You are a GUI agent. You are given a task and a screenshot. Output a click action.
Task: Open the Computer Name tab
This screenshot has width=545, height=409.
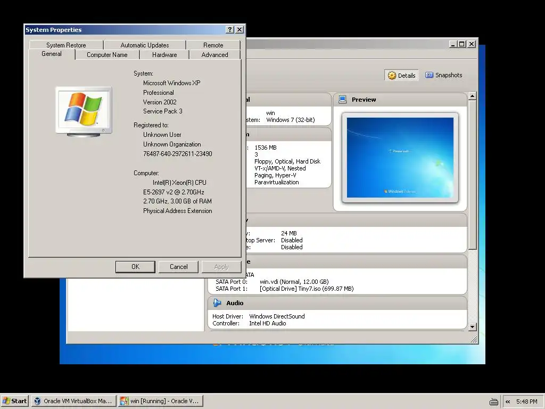click(x=107, y=55)
